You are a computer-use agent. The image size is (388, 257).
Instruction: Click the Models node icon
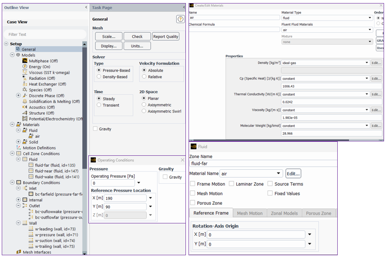(x=18, y=55)
